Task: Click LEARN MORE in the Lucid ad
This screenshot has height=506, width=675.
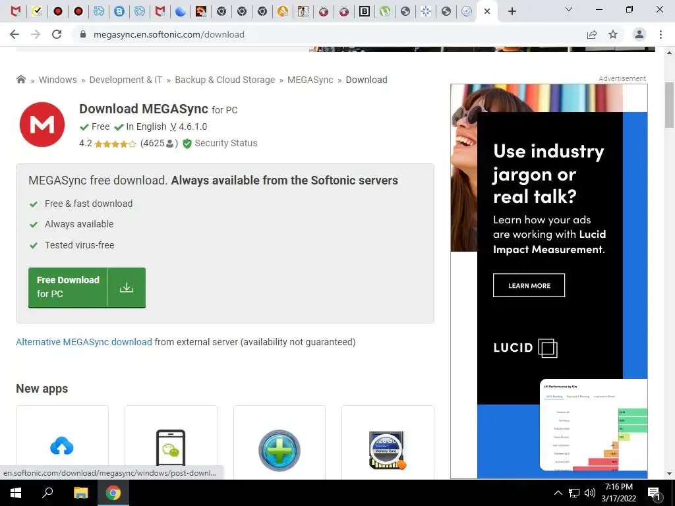Action: point(529,285)
